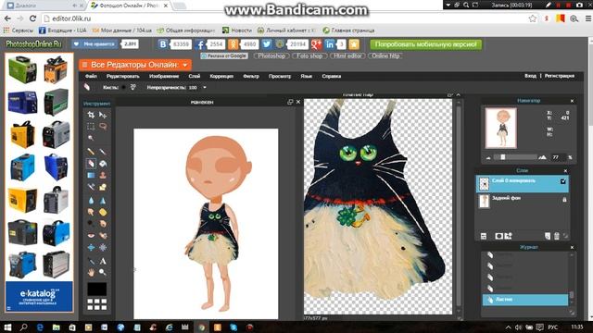Viewport: 593px width, 333px height.
Task: Delete layer with the trash icon
Action: click(556, 236)
